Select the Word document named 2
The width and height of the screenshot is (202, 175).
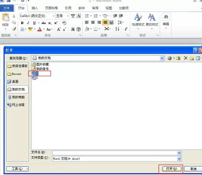(35, 78)
